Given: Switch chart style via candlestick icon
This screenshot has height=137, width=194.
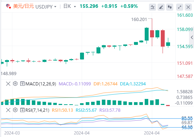Looking at the screenshot, I should click(170, 7).
